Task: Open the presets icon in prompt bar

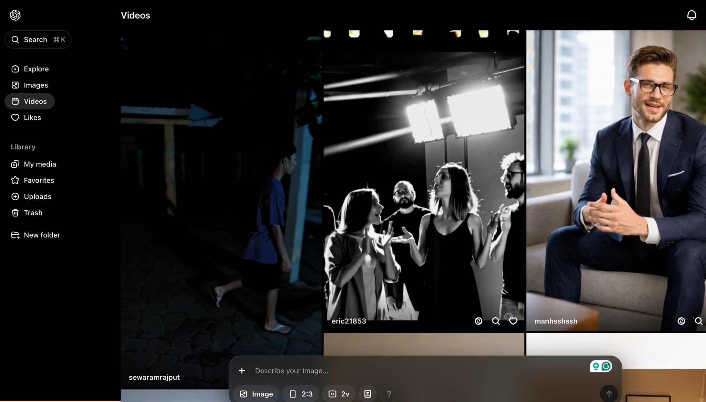Action: tap(367, 394)
